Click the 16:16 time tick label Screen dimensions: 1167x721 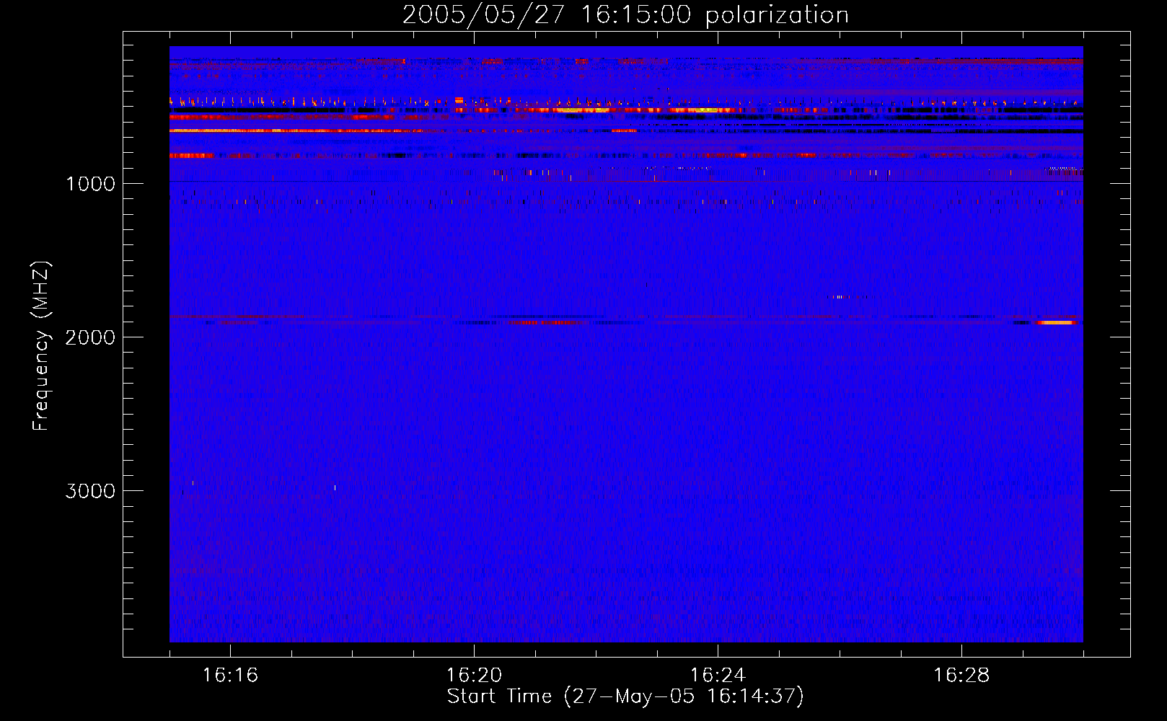(x=230, y=675)
